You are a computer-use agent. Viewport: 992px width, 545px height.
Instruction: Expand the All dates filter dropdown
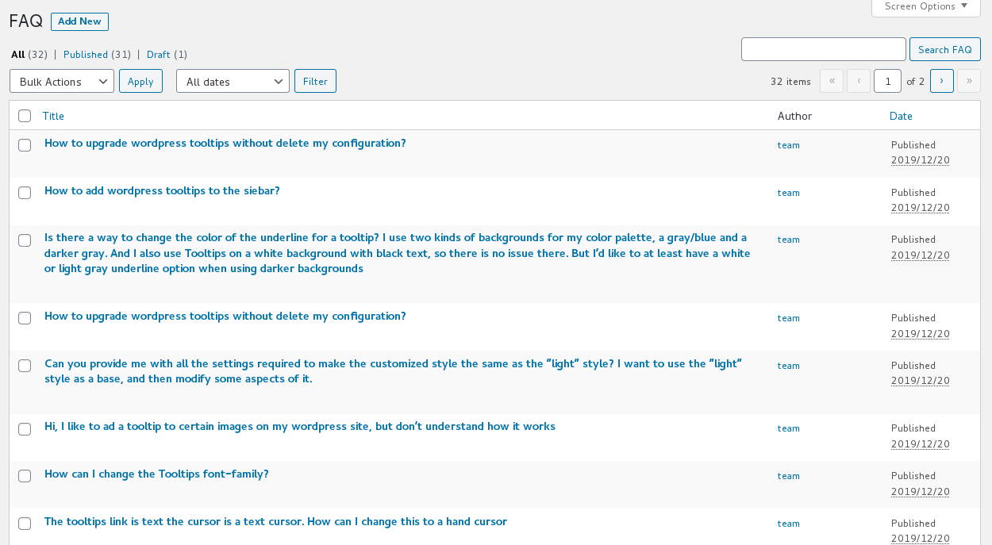tap(233, 81)
